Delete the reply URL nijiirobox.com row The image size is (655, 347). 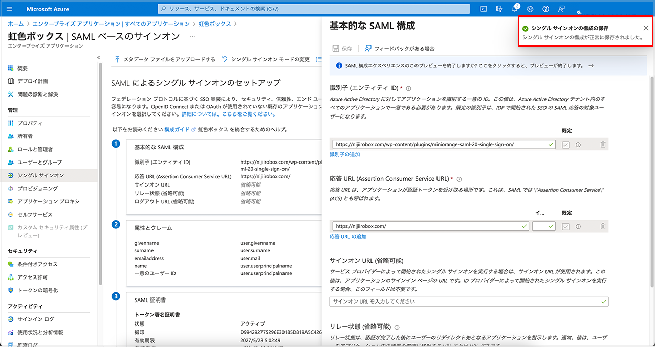tap(603, 226)
